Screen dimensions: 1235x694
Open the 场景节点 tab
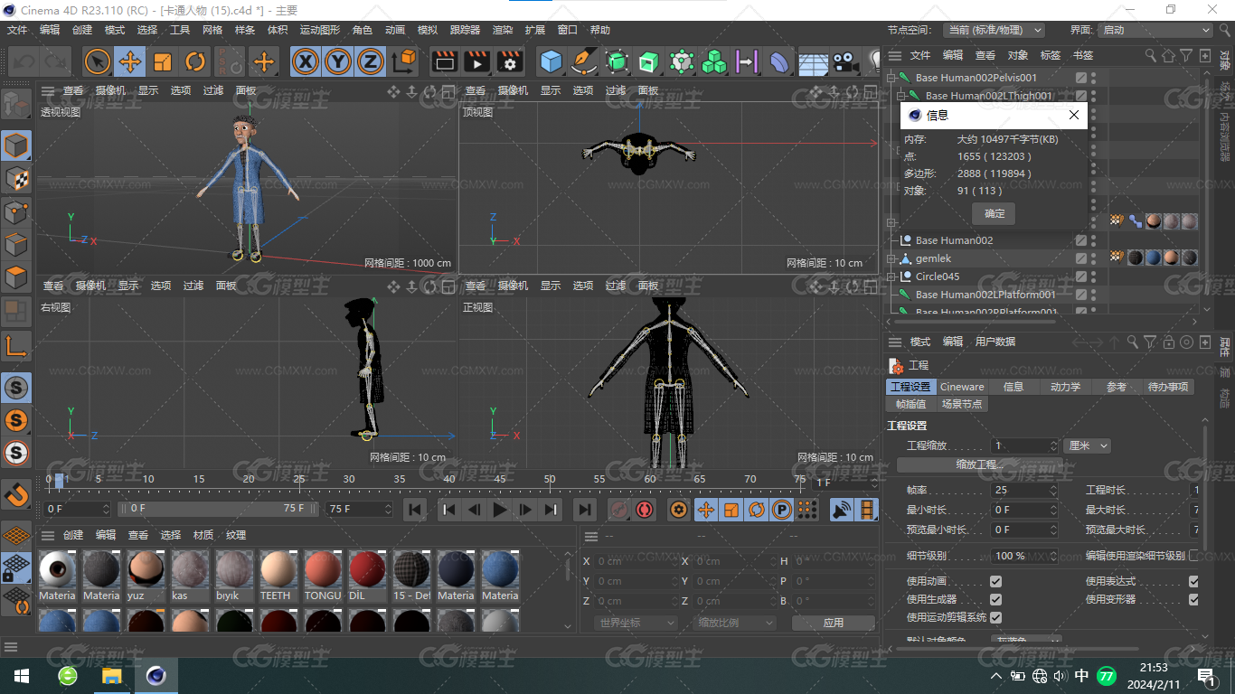tap(961, 404)
